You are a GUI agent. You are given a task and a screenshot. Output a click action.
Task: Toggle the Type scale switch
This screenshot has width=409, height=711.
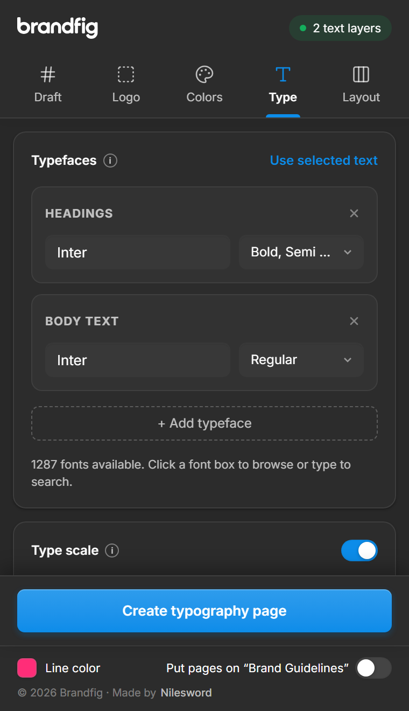click(359, 550)
